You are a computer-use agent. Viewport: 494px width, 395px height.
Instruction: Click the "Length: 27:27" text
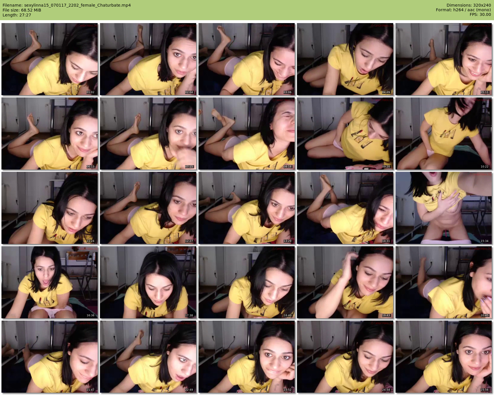click(17, 15)
